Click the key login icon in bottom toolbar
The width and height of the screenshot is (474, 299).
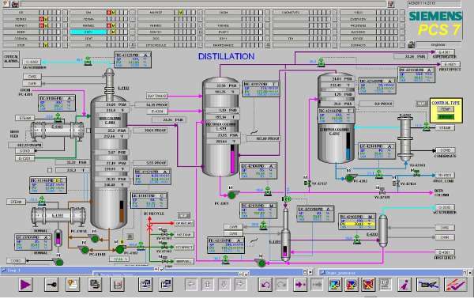point(51,285)
